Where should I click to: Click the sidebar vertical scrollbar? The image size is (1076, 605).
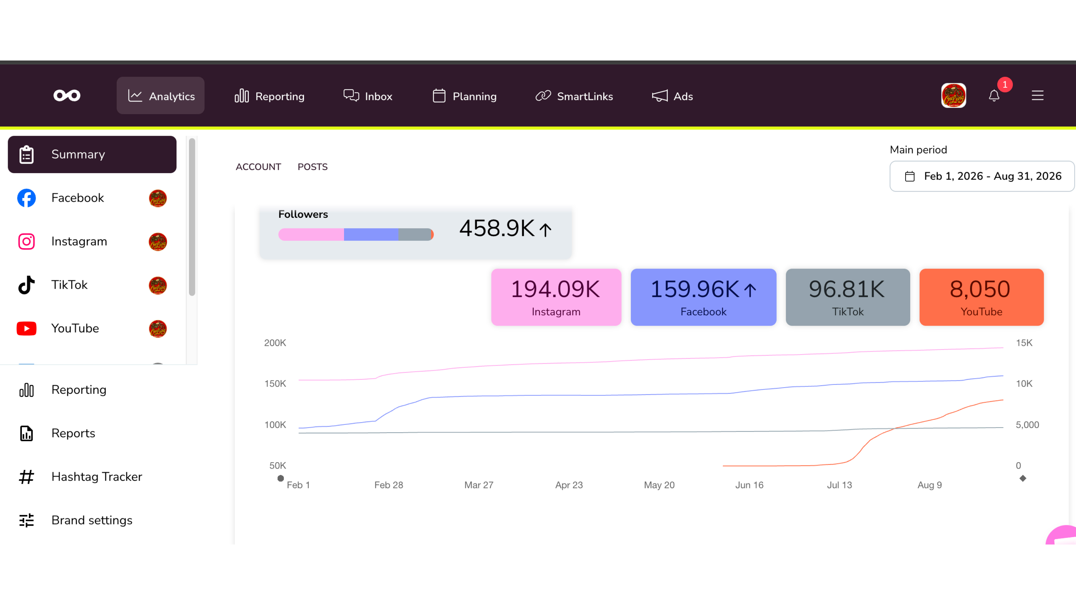click(x=192, y=217)
